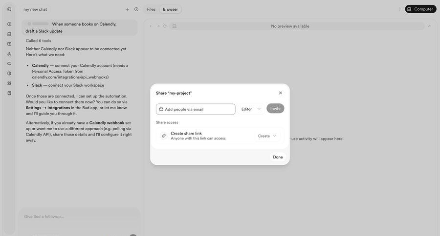Focus the Add people via email field
The image size is (440, 236).
point(196,109)
